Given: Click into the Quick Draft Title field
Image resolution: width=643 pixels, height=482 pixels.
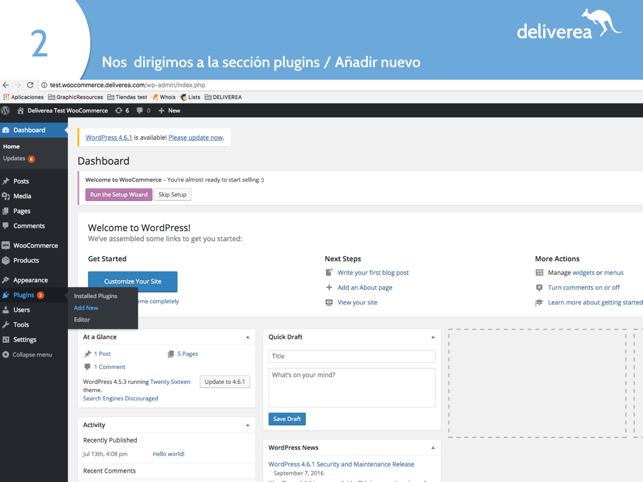Looking at the screenshot, I should click(x=352, y=356).
